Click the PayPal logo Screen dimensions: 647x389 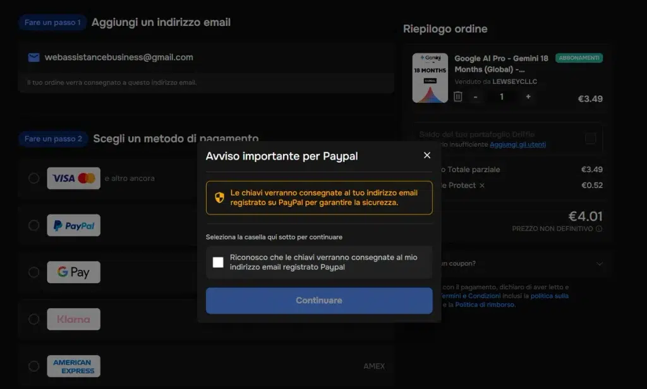pyautogui.click(x=73, y=225)
